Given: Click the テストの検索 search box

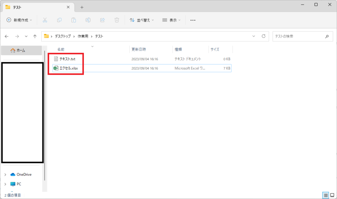Looking at the screenshot, I should click(x=303, y=36).
